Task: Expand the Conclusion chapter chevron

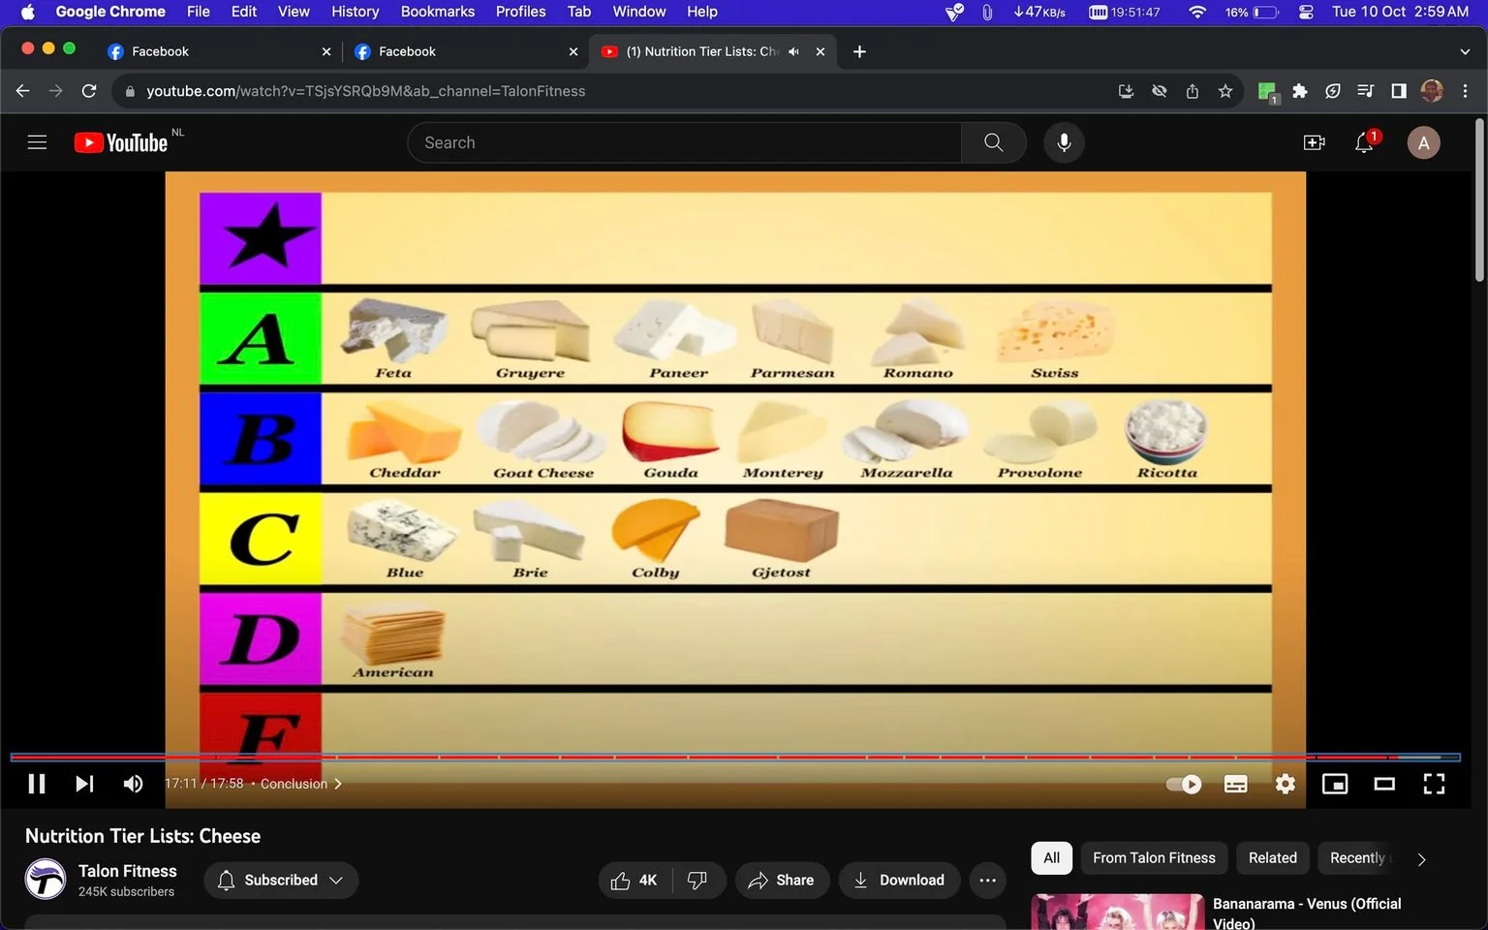Action: (338, 784)
